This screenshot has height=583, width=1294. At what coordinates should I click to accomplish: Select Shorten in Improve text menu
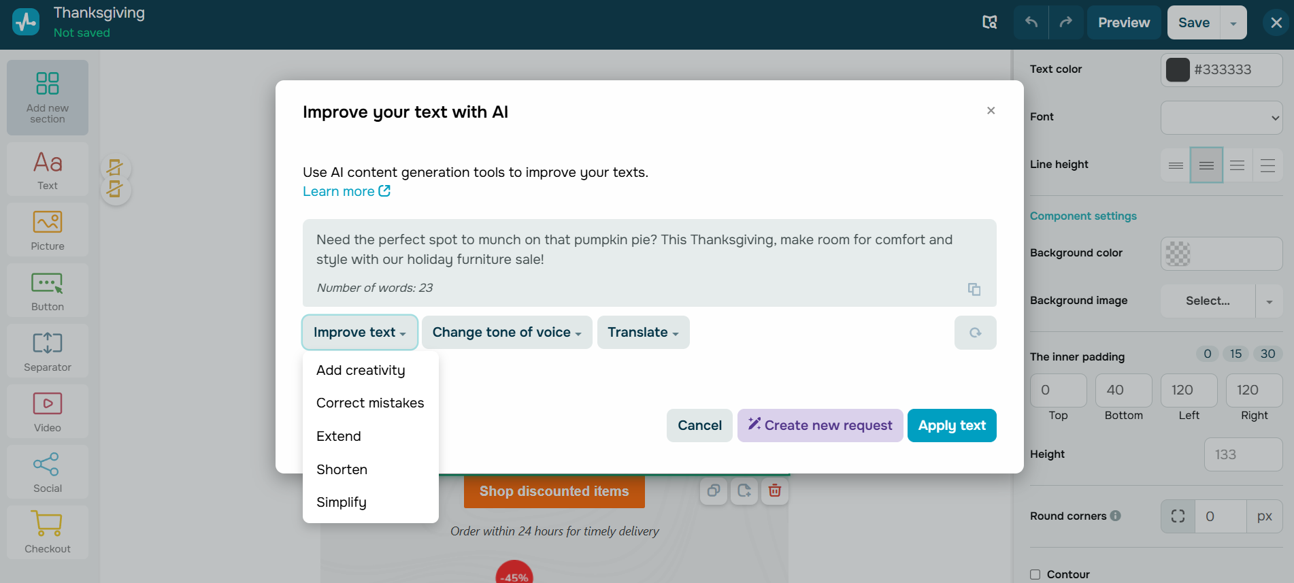[x=342, y=469]
